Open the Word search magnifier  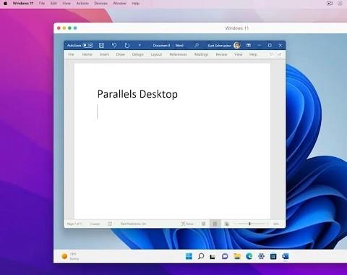coord(197,46)
